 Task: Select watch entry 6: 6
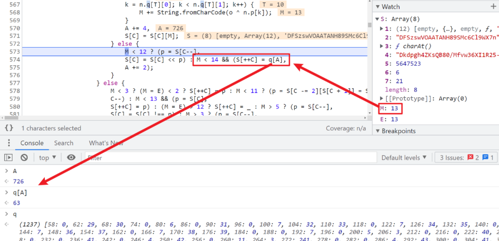tap(391, 73)
